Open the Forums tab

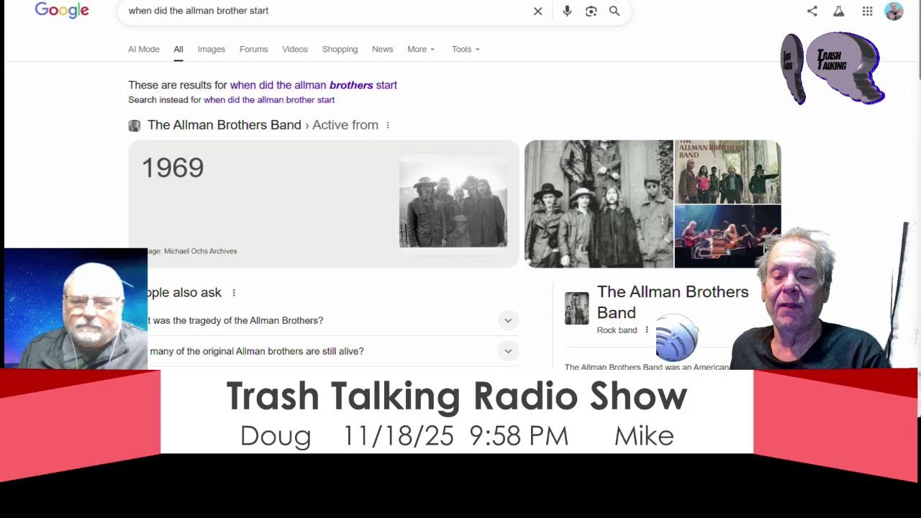tap(253, 49)
